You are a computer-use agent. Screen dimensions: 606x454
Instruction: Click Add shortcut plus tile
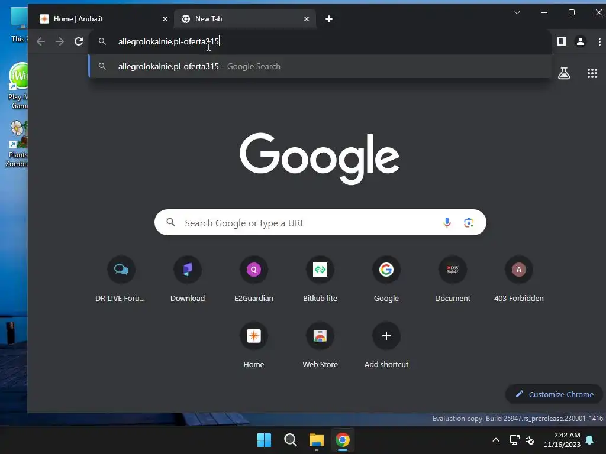(386, 345)
